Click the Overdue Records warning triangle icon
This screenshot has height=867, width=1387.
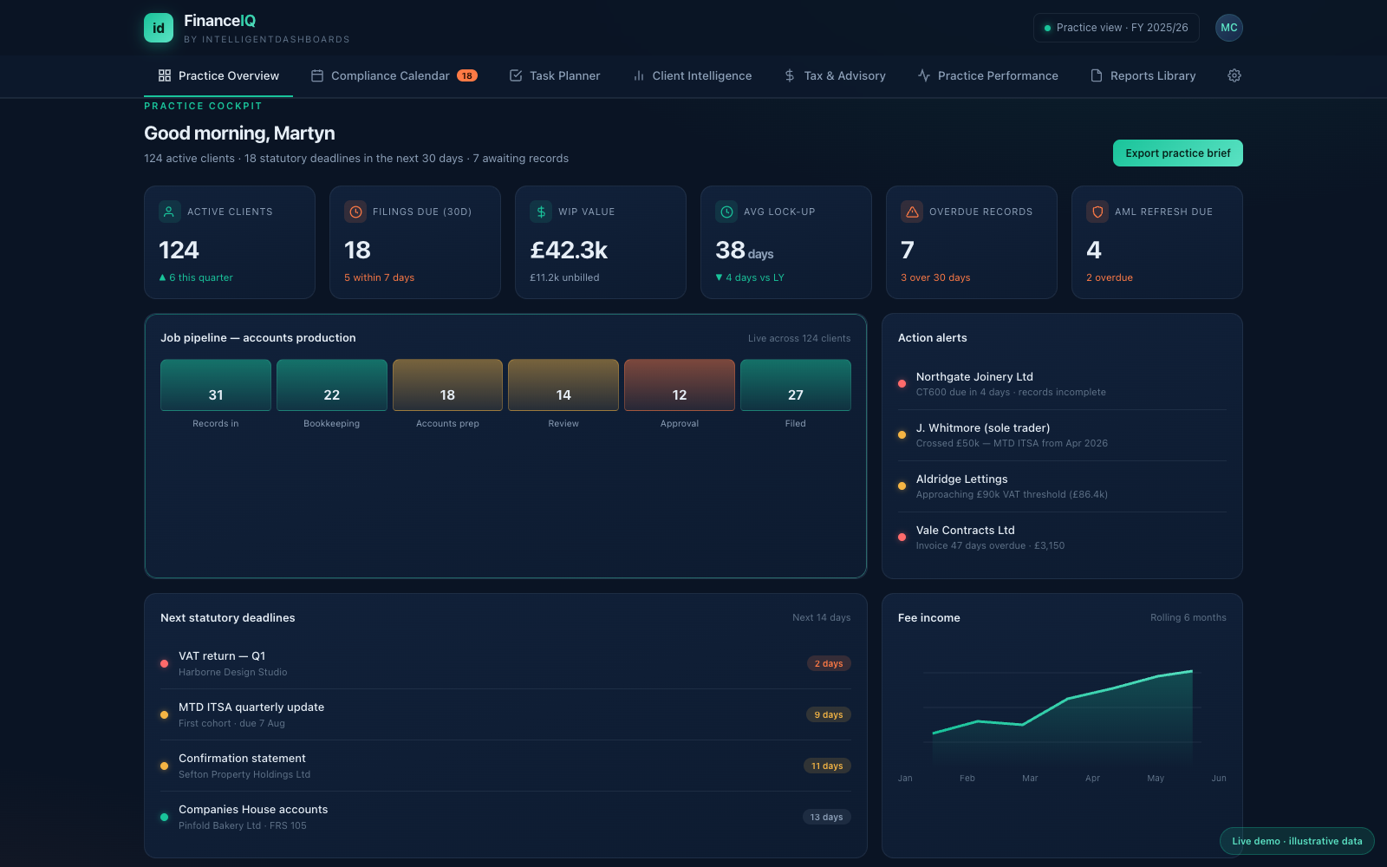911,212
